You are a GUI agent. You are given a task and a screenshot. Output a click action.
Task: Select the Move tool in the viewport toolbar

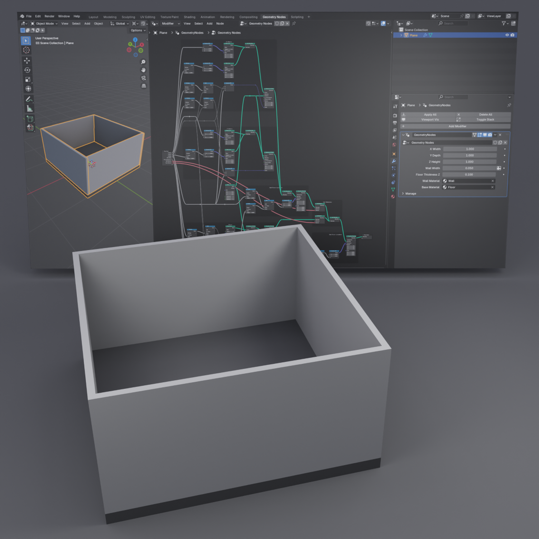(x=27, y=61)
